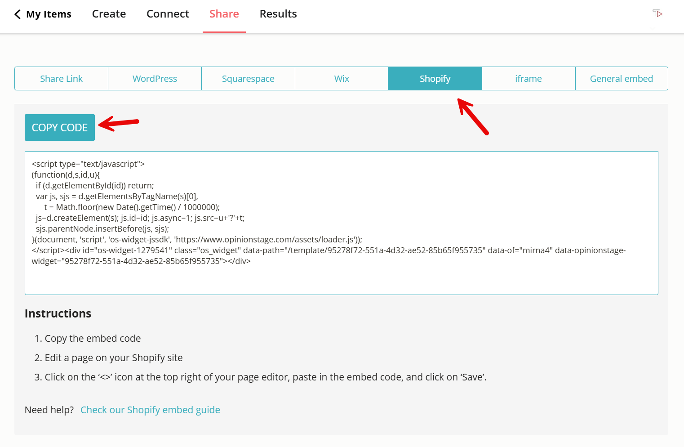Click the active Share navigation item
This screenshot has width=684, height=447.
click(224, 14)
